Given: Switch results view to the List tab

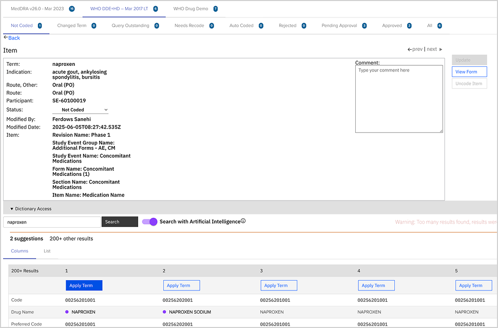Looking at the screenshot, I should coord(47,251).
